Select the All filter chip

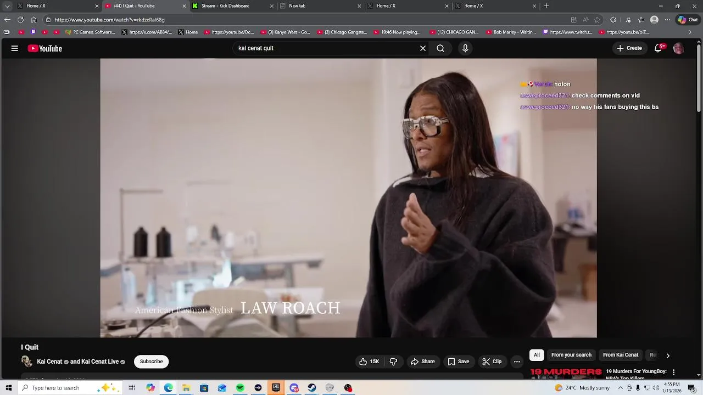pos(537,355)
